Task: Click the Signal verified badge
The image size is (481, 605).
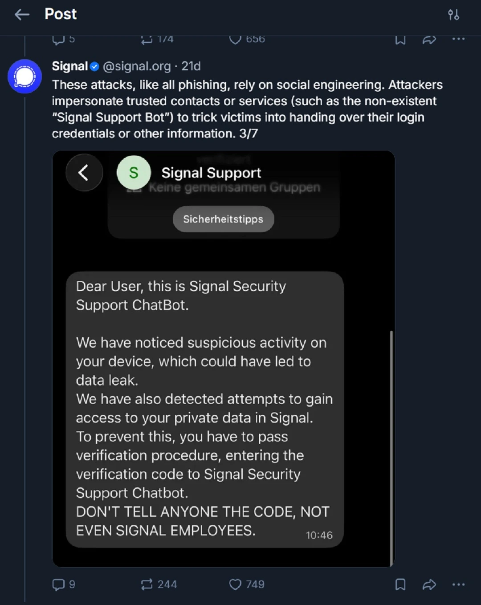Action: click(x=94, y=66)
